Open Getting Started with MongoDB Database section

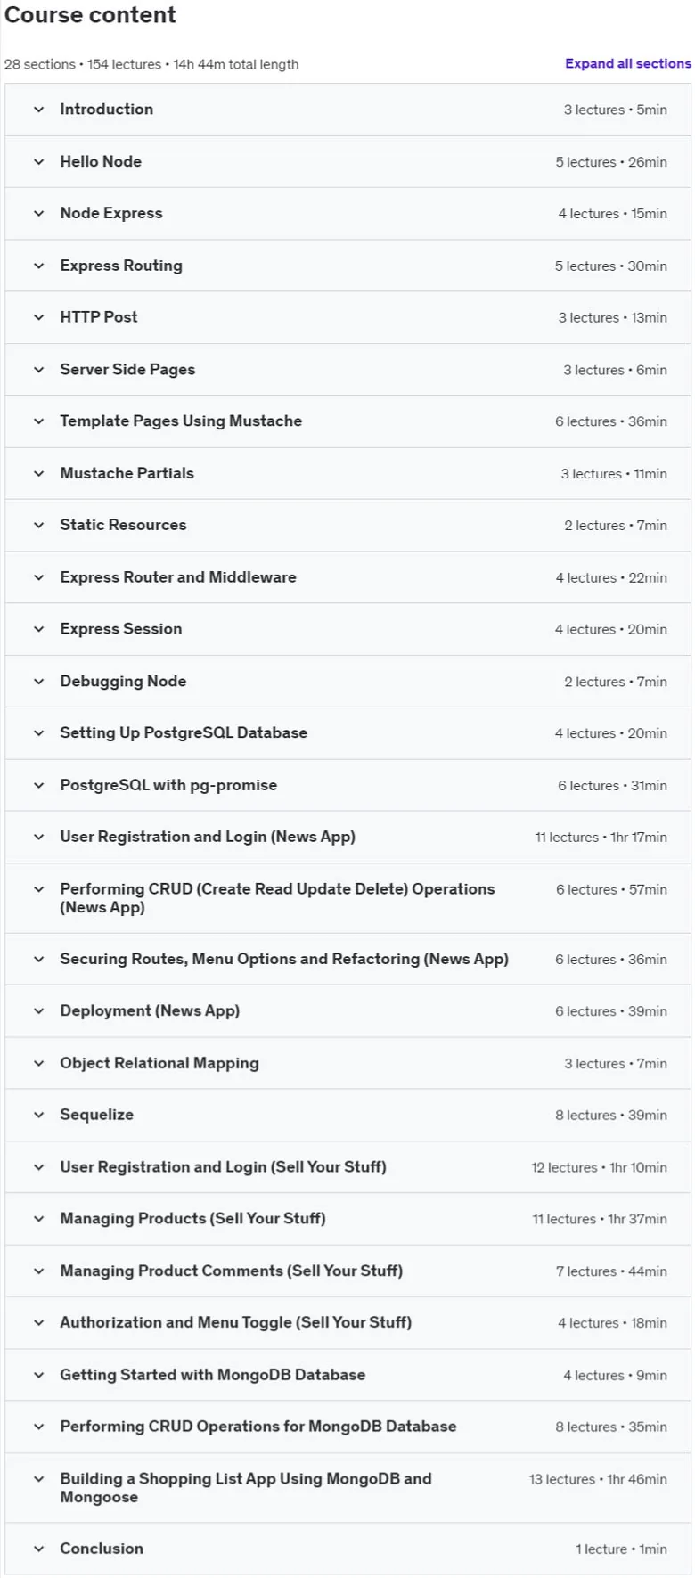[347, 1375]
